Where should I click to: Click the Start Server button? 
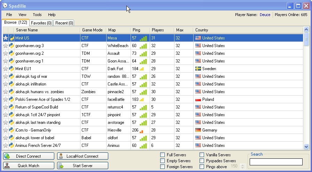tap(83, 166)
